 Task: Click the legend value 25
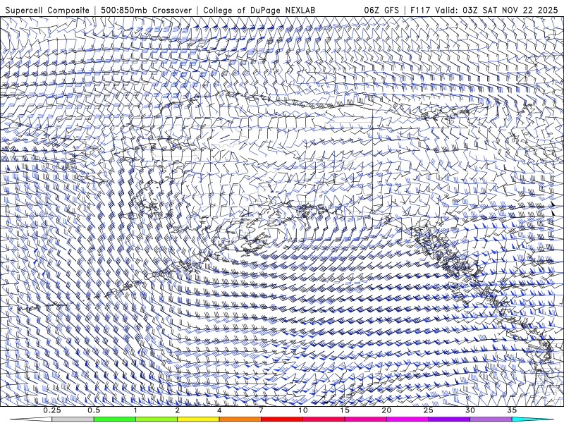pos(428,410)
